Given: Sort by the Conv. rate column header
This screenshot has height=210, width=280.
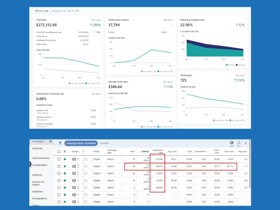Looking at the screenshot, I should [228, 151].
